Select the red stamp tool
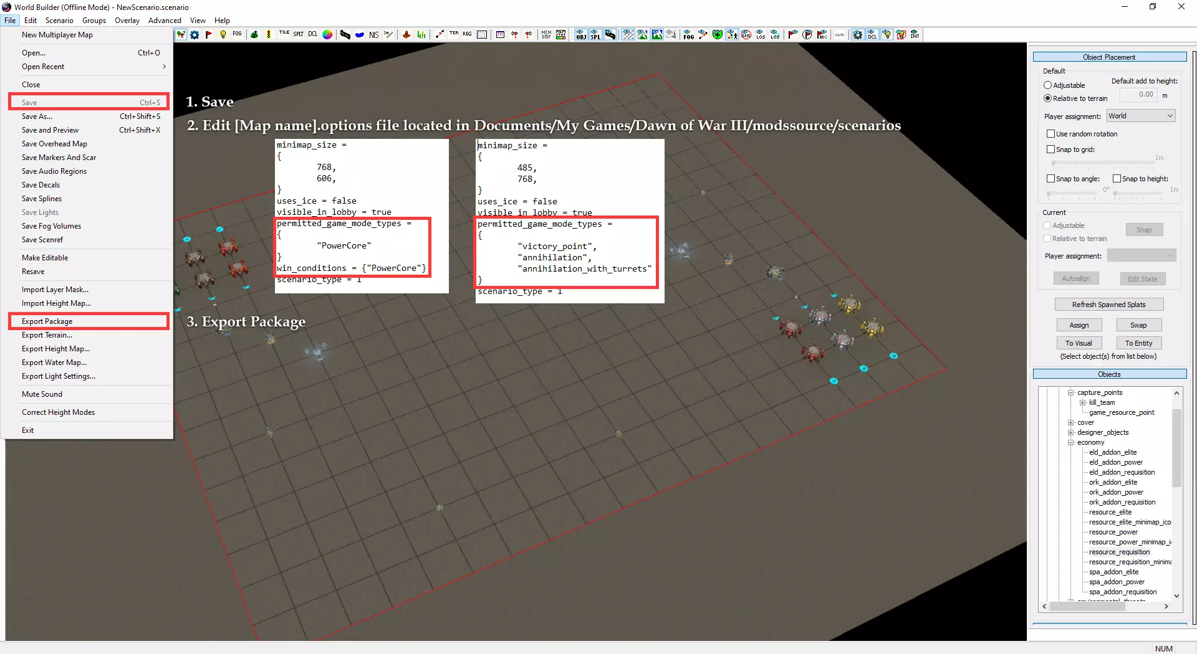The image size is (1197, 654). [x=406, y=35]
